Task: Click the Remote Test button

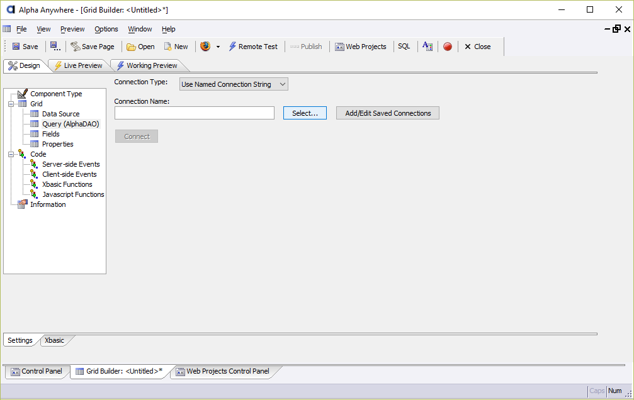Action: point(254,47)
